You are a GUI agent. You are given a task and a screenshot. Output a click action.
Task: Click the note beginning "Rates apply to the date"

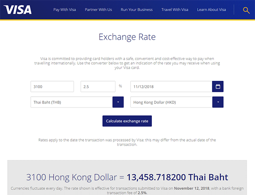click(x=127, y=142)
